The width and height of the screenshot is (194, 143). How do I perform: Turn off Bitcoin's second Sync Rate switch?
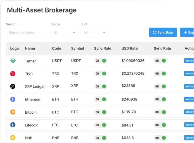pyautogui.click(x=160, y=112)
